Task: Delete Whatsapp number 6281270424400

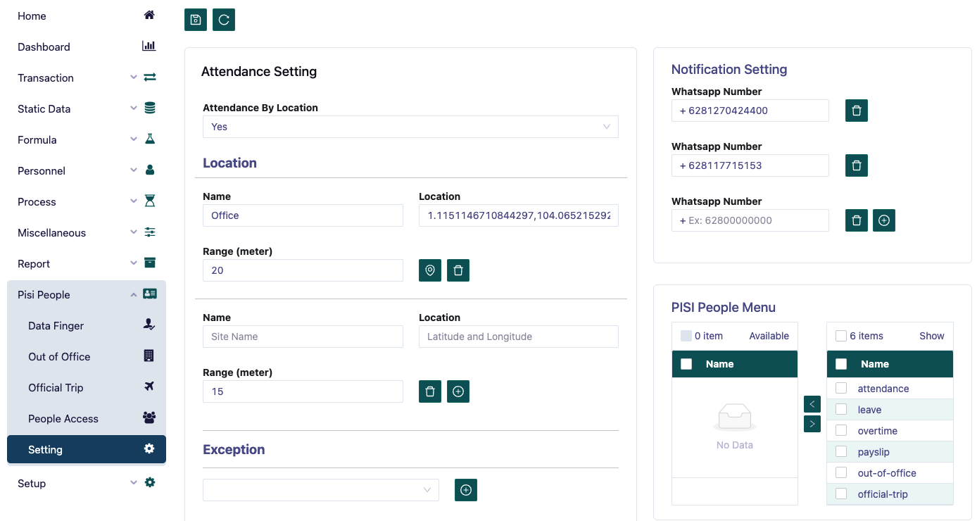Action: [x=857, y=111]
